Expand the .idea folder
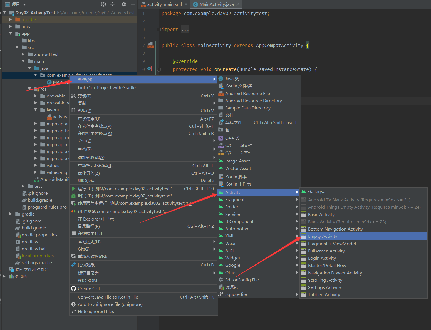The height and width of the screenshot is (330, 431). (x=11, y=26)
